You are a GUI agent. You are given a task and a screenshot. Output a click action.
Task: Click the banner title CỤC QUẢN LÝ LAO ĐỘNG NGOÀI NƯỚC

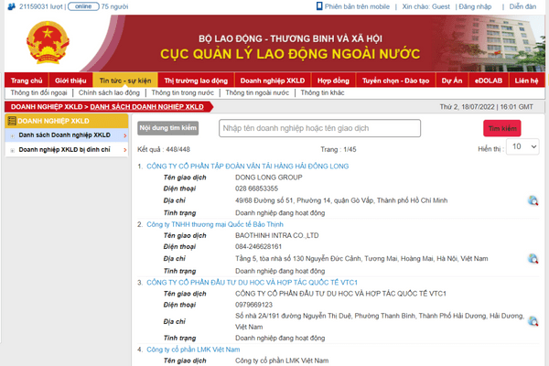[290, 54]
